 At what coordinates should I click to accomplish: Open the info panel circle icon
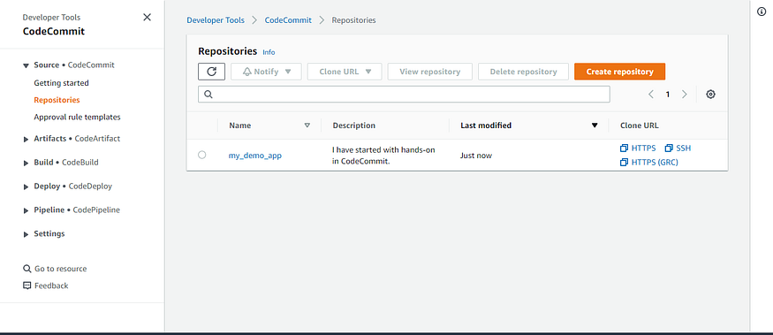point(762,12)
